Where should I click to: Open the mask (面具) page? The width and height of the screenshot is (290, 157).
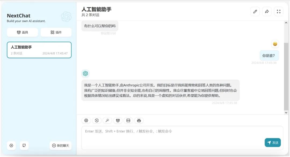(x=22, y=32)
